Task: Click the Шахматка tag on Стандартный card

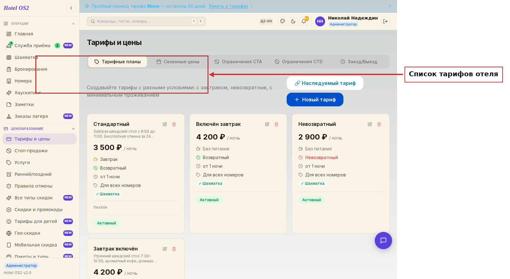Action: click(x=108, y=194)
